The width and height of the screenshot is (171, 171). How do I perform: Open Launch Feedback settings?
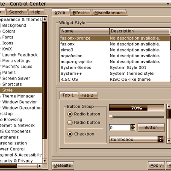pyautogui.click(x=20, y=55)
